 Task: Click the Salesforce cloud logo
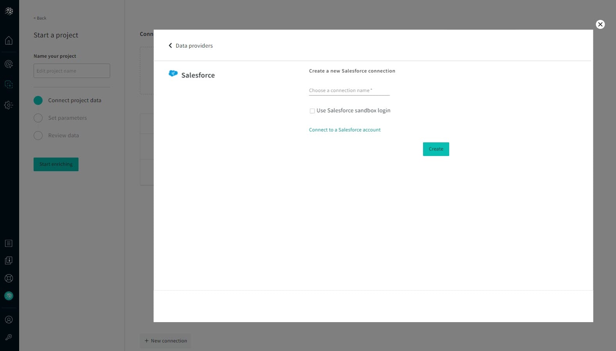pyautogui.click(x=173, y=73)
